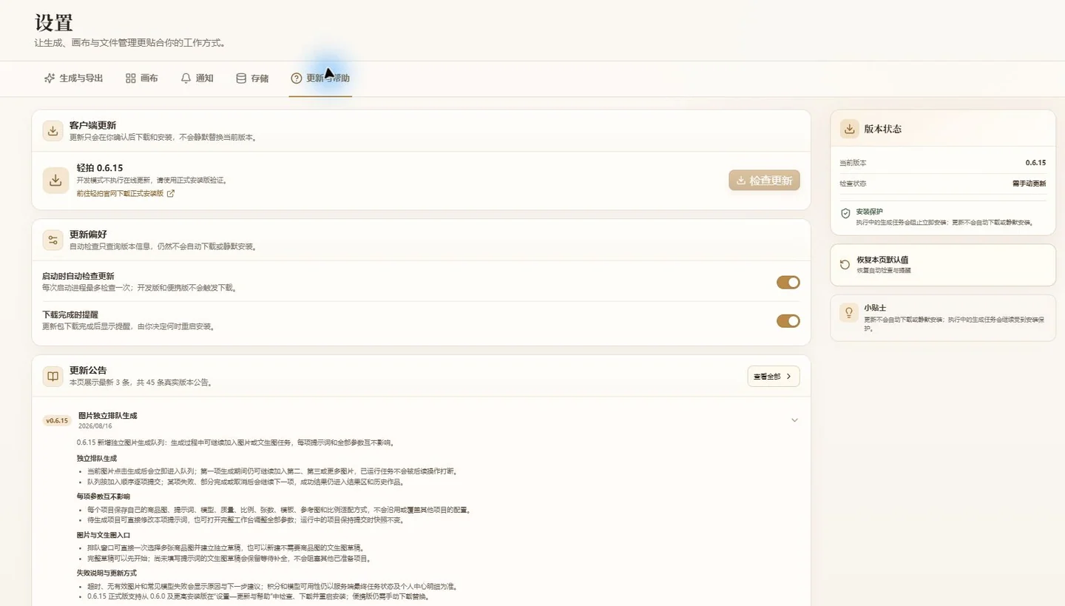Click the 失败说明与更新方式 subsection heading
The image size is (1065, 606).
point(106,573)
